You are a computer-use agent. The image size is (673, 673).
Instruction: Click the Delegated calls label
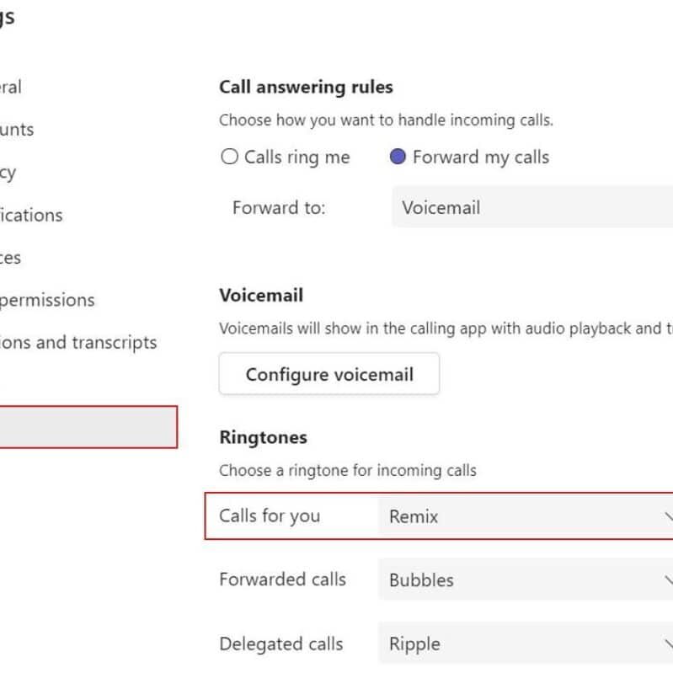(281, 644)
